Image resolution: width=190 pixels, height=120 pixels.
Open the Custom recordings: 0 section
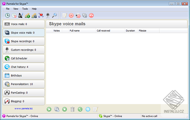24,50
